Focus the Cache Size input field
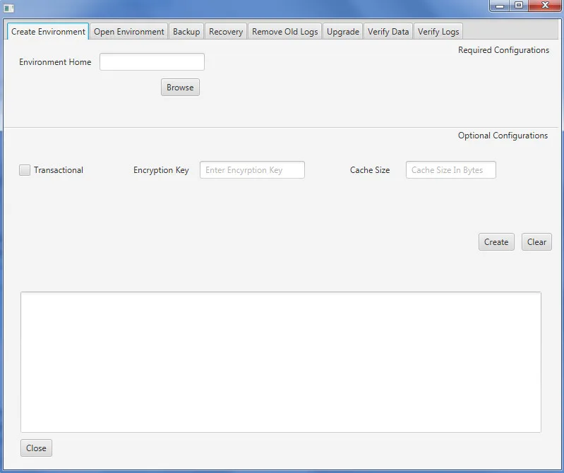564x473 pixels. 450,169
